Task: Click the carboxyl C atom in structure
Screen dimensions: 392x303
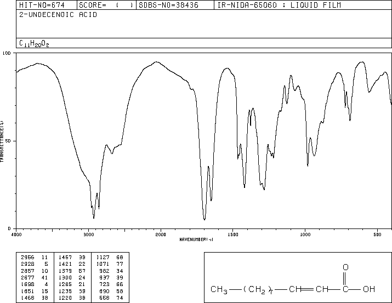Action: click(345, 289)
